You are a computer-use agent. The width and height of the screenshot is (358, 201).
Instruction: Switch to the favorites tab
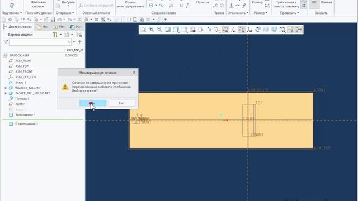pyautogui.click(x=59, y=27)
